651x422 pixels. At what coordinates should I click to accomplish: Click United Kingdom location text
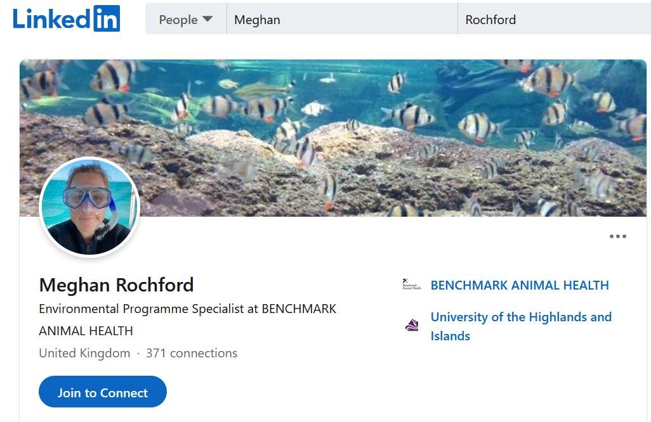pos(83,353)
